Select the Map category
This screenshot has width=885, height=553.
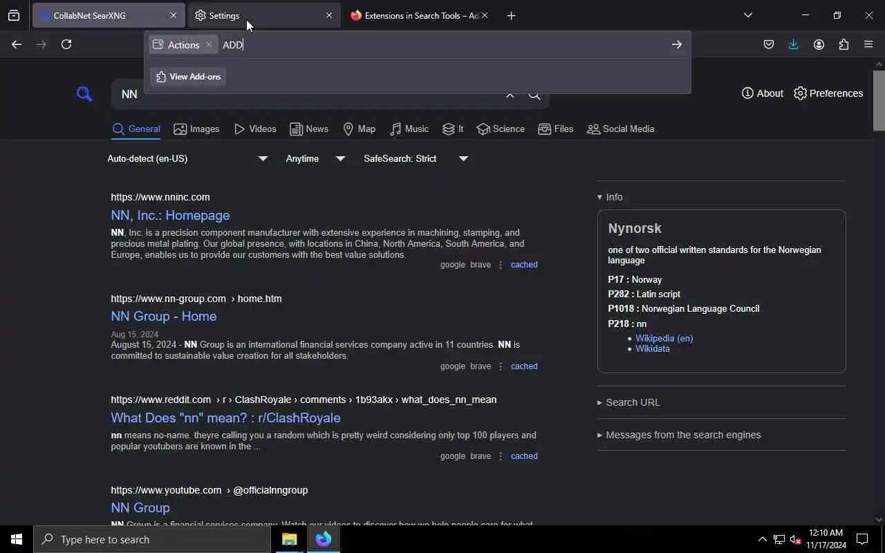coord(359,129)
